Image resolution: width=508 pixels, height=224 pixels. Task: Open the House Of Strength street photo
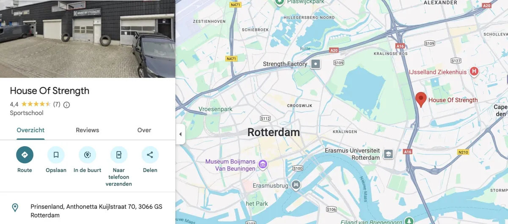coord(88,39)
